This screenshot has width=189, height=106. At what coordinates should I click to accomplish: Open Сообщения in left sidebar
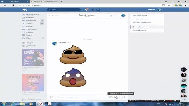[x=31, y=21]
